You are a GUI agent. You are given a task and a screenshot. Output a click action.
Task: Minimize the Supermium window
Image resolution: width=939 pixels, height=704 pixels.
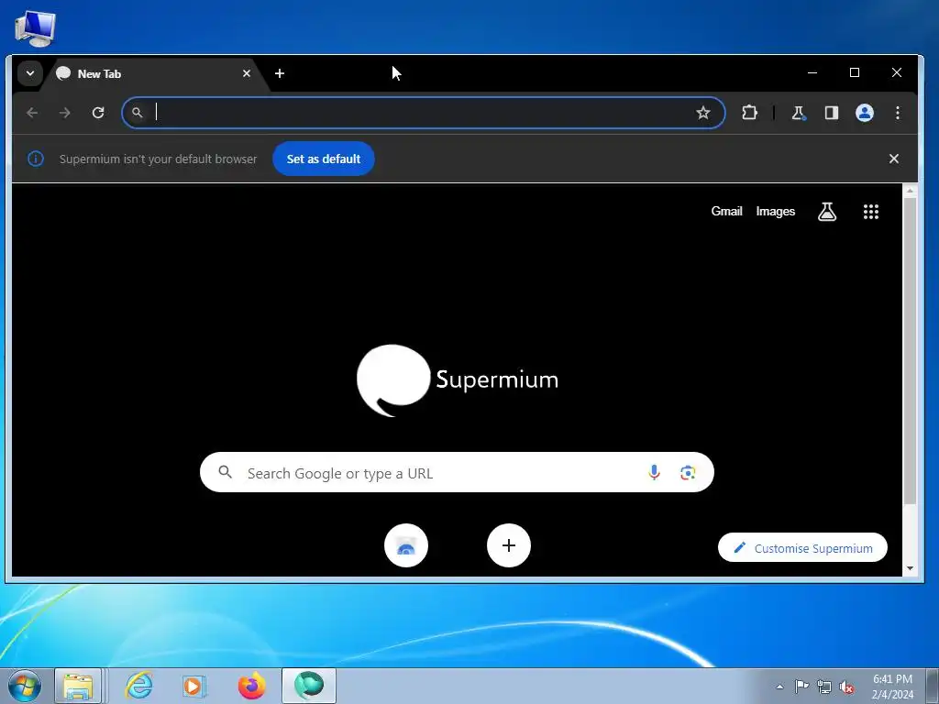[x=812, y=72]
